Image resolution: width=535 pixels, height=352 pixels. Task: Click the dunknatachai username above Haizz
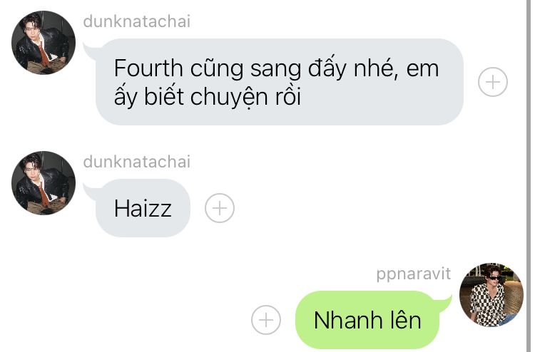(x=136, y=162)
